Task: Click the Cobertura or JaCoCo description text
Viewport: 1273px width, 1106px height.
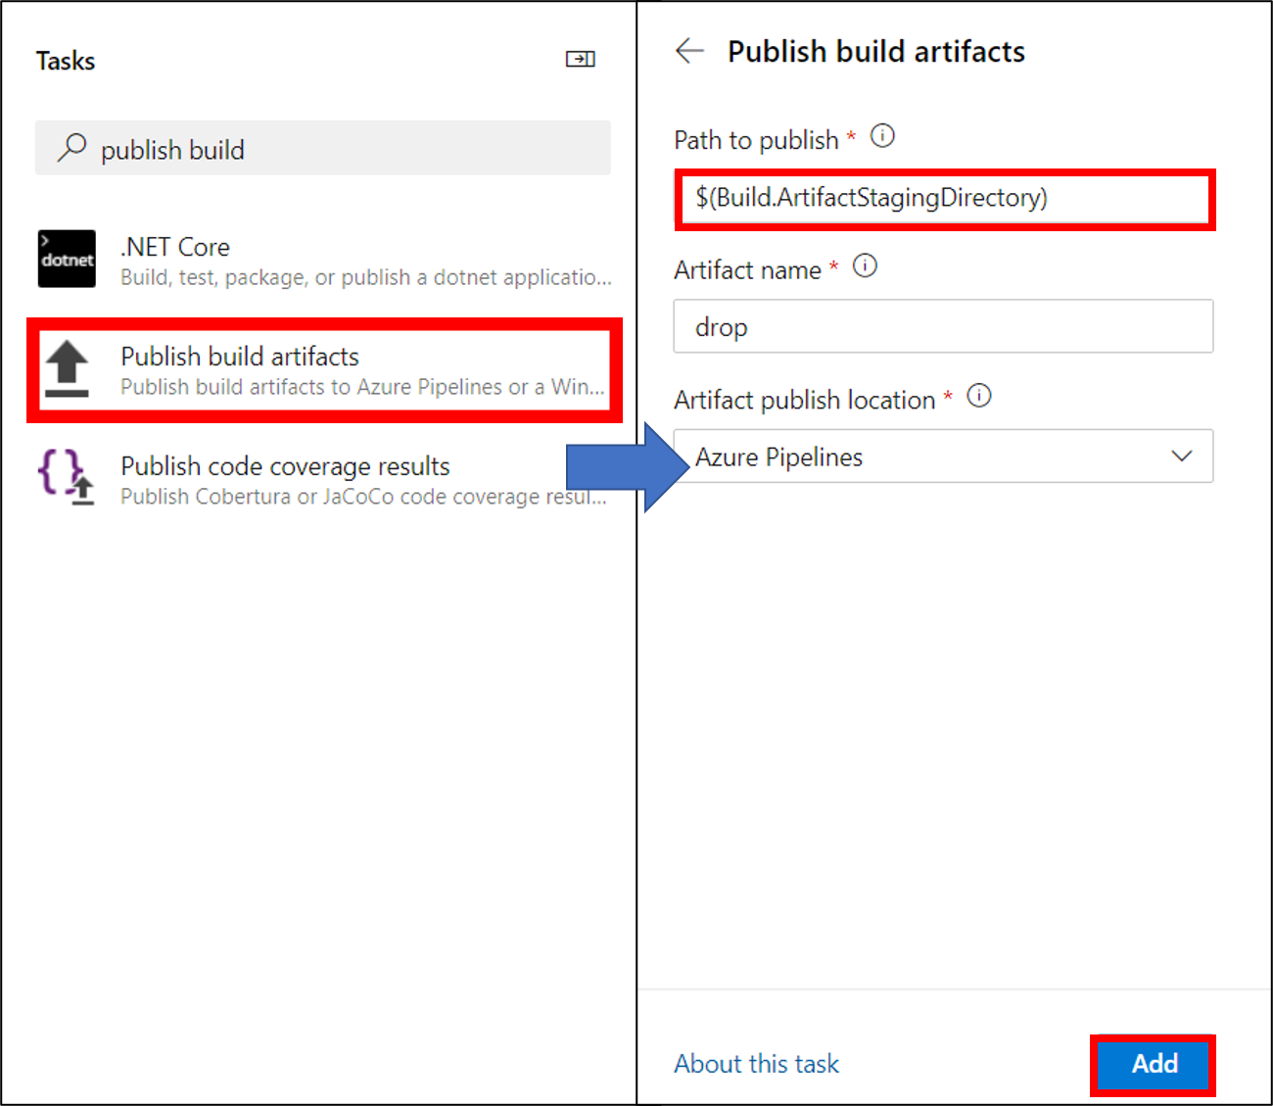Action: pyautogui.click(x=362, y=498)
